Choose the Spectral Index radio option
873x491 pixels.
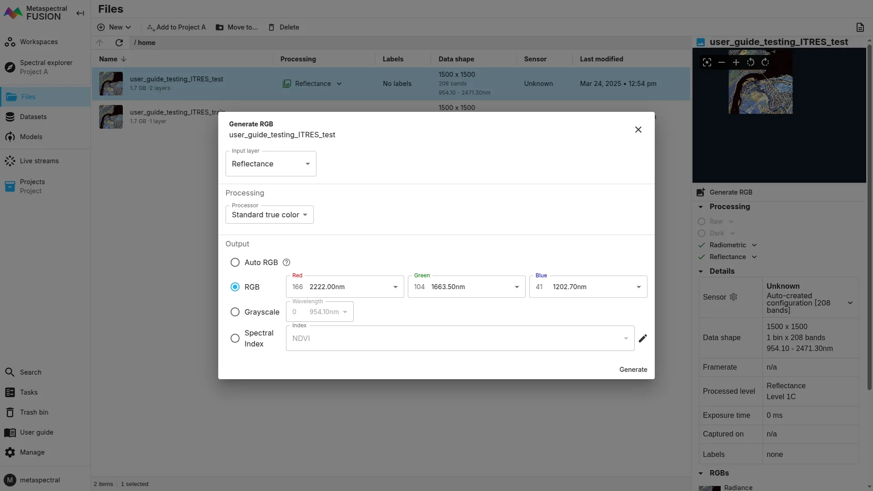[x=235, y=338]
